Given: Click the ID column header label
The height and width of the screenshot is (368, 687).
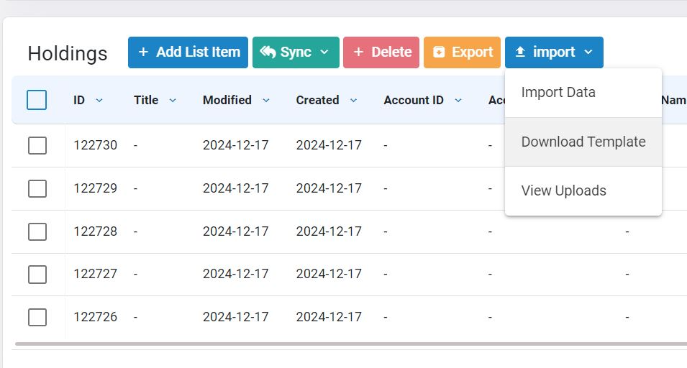Looking at the screenshot, I should [x=79, y=100].
